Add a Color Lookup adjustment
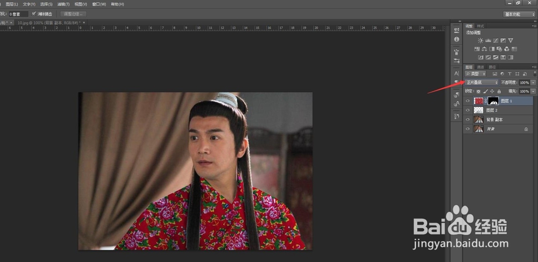 tap(514, 49)
